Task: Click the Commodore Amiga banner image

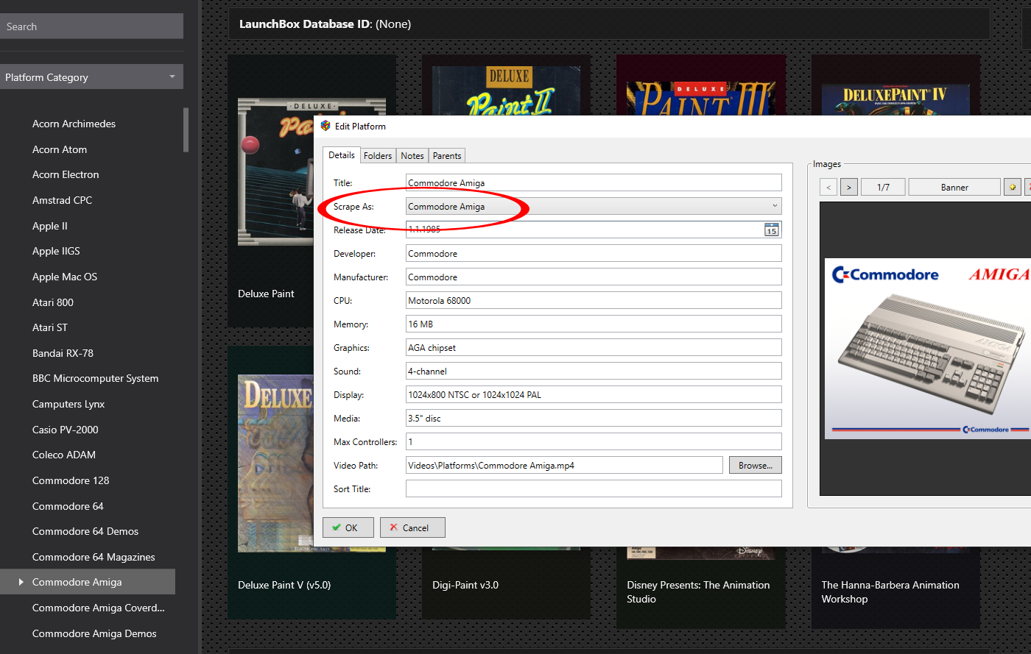Action: coord(927,349)
